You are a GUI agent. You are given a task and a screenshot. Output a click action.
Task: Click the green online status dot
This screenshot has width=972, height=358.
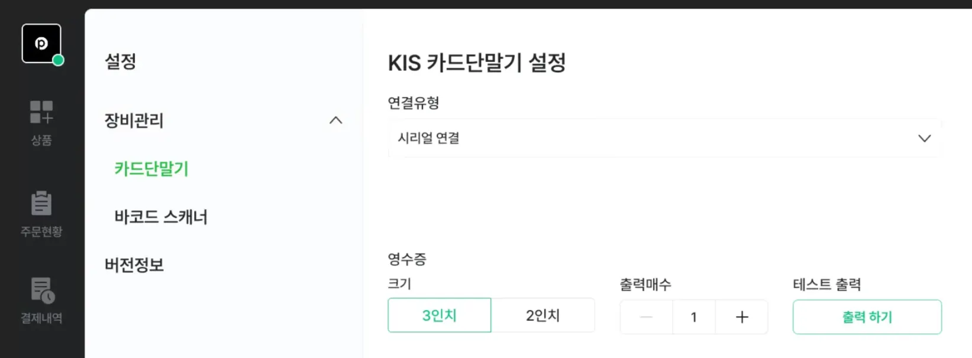click(58, 60)
